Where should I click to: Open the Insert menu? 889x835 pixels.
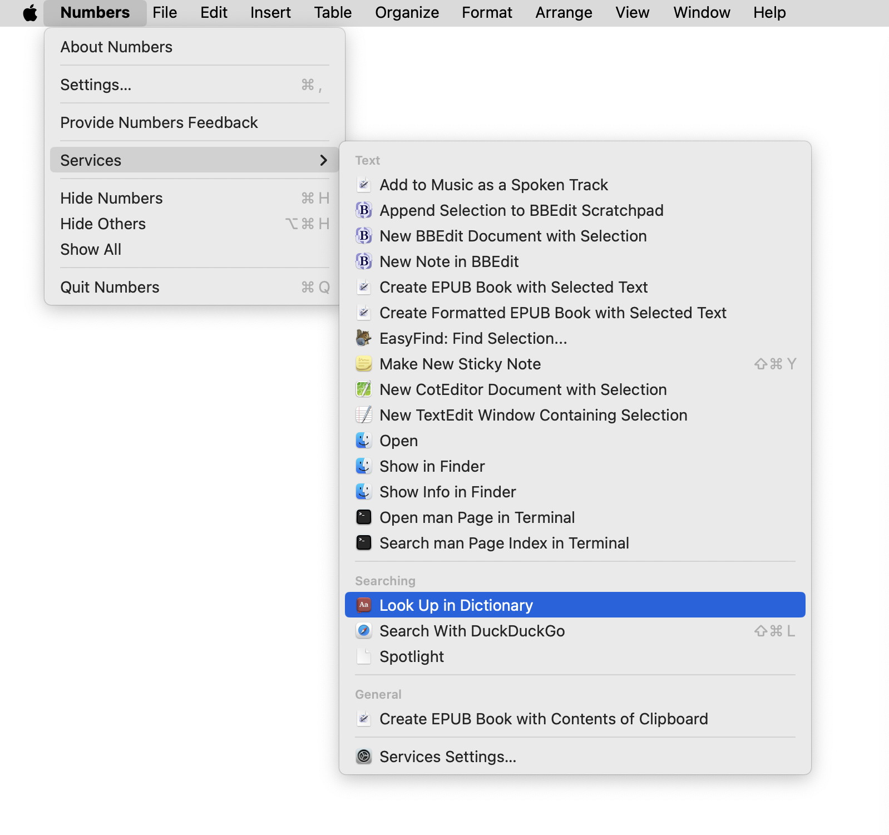coord(270,13)
